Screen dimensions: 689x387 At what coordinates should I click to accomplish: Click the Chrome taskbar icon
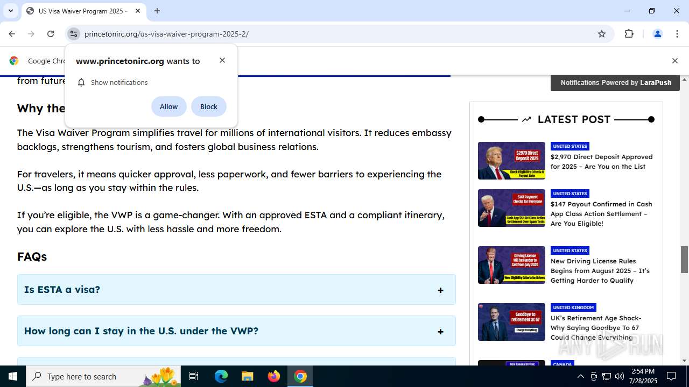click(300, 376)
